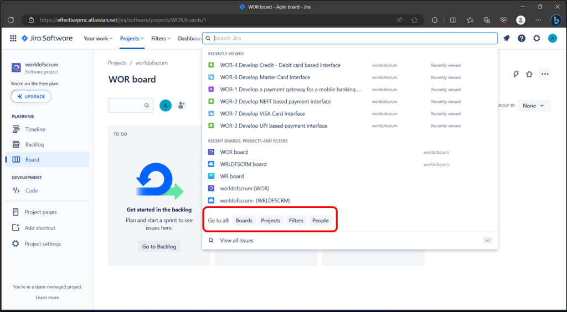
Task: Select WOR board in recent boards
Action: pyautogui.click(x=350, y=152)
